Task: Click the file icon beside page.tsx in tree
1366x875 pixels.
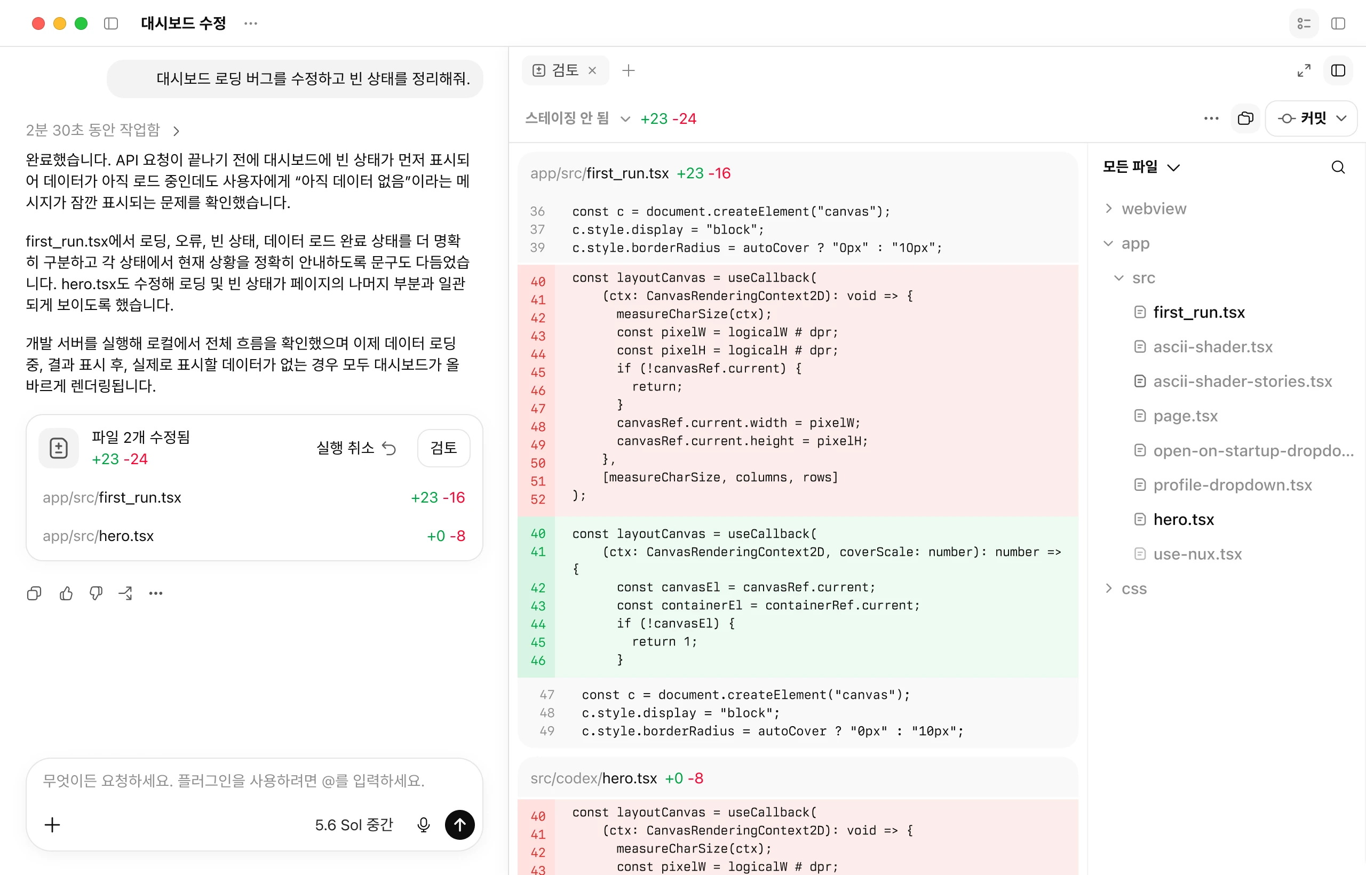Action: click(1139, 416)
